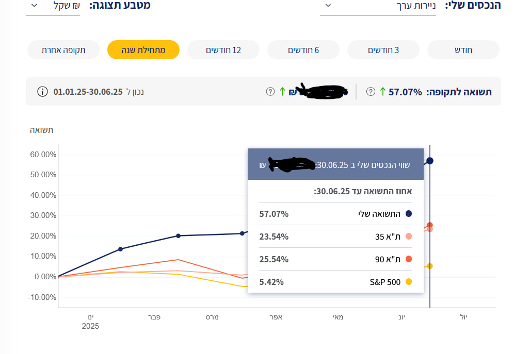Click the February point on the dark blue line
514x354 pixels.
(x=179, y=235)
